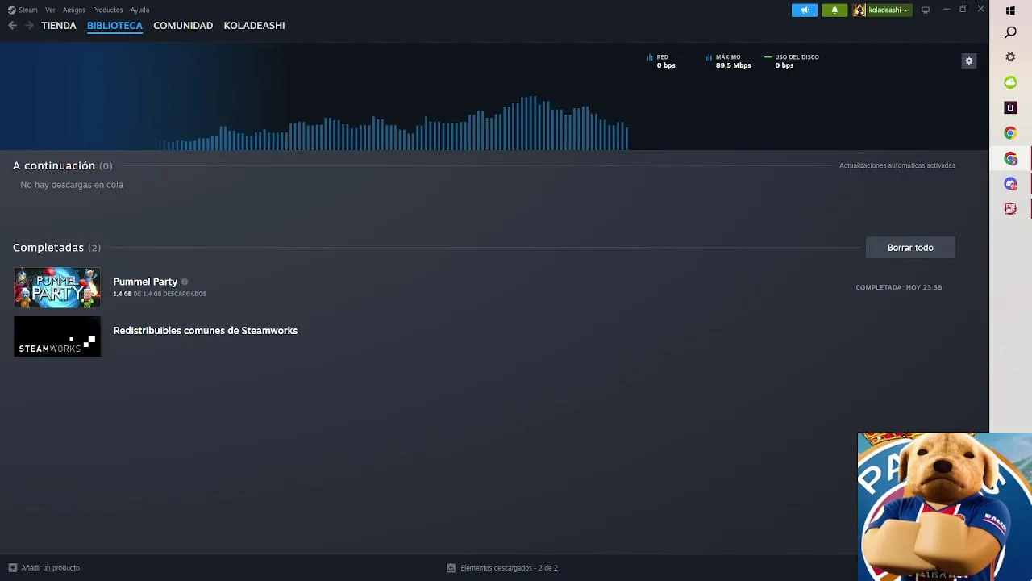This screenshot has width=1032, height=581.
Task: Click Actualizaciones automáticas activadas text
Action: 897,165
